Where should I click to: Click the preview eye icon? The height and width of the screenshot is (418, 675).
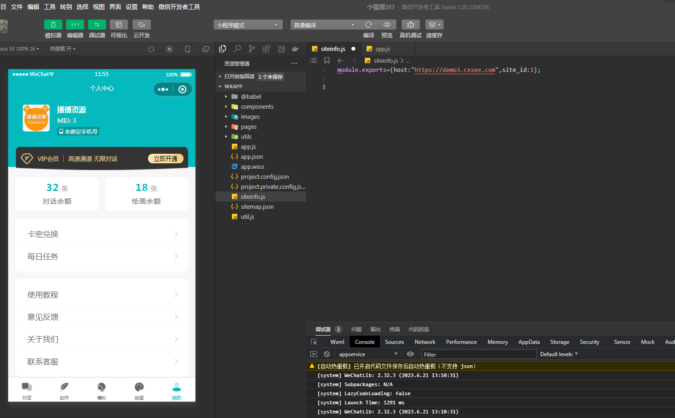click(x=387, y=25)
